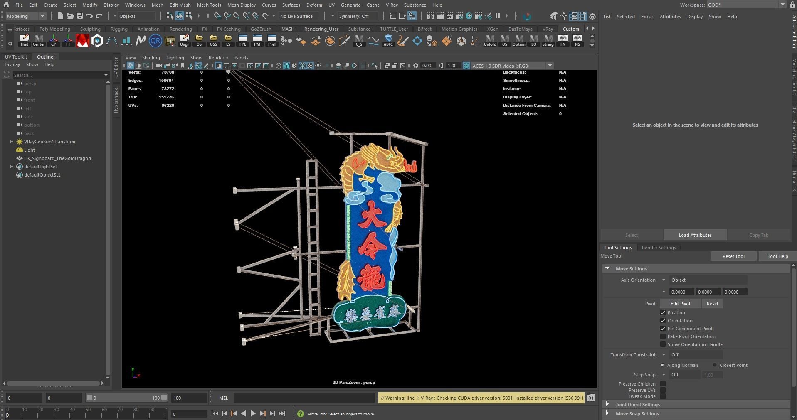Expand the VRayGeoSun1Transform node
This screenshot has width=797, height=420.
pos(12,142)
